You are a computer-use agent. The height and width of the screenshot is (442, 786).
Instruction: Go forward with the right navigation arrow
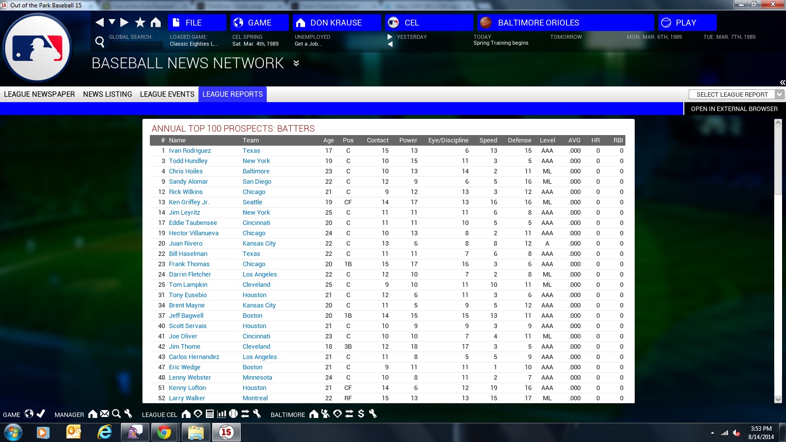(124, 22)
